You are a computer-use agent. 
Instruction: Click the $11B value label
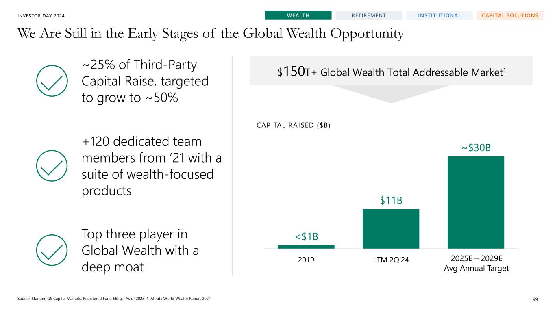pyautogui.click(x=391, y=200)
